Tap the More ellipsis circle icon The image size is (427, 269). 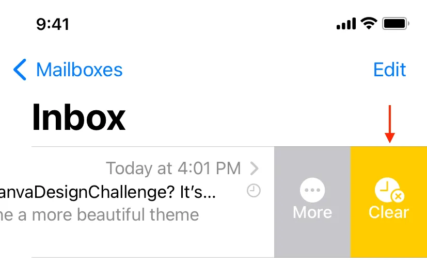pyautogui.click(x=312, y=190)
